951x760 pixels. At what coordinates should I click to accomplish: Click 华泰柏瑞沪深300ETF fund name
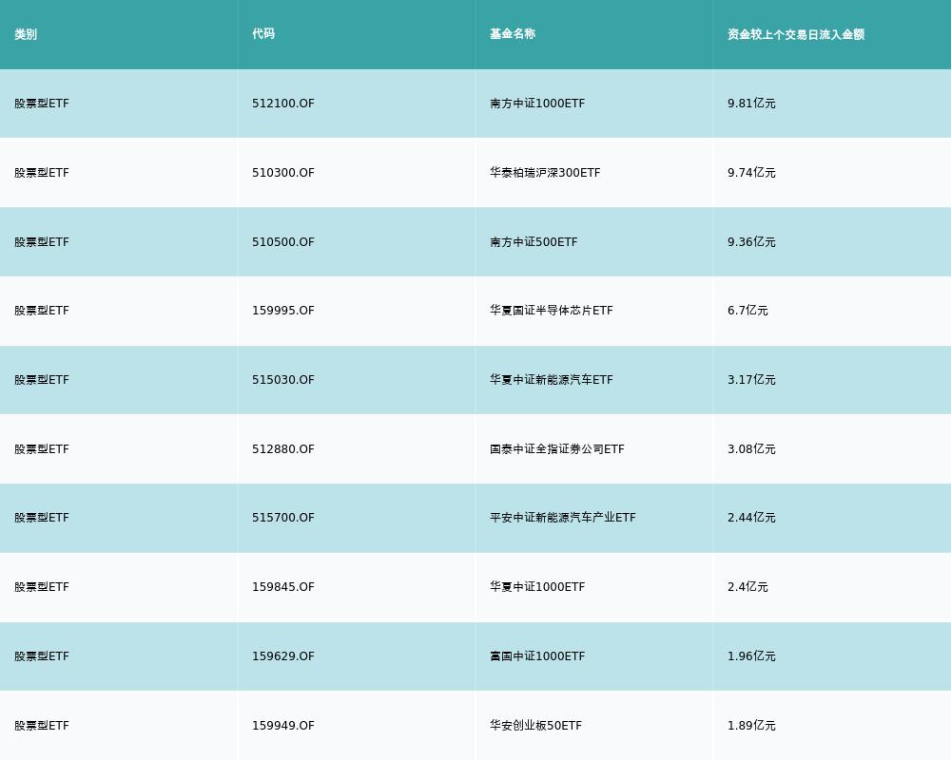[x=545, y=173]
